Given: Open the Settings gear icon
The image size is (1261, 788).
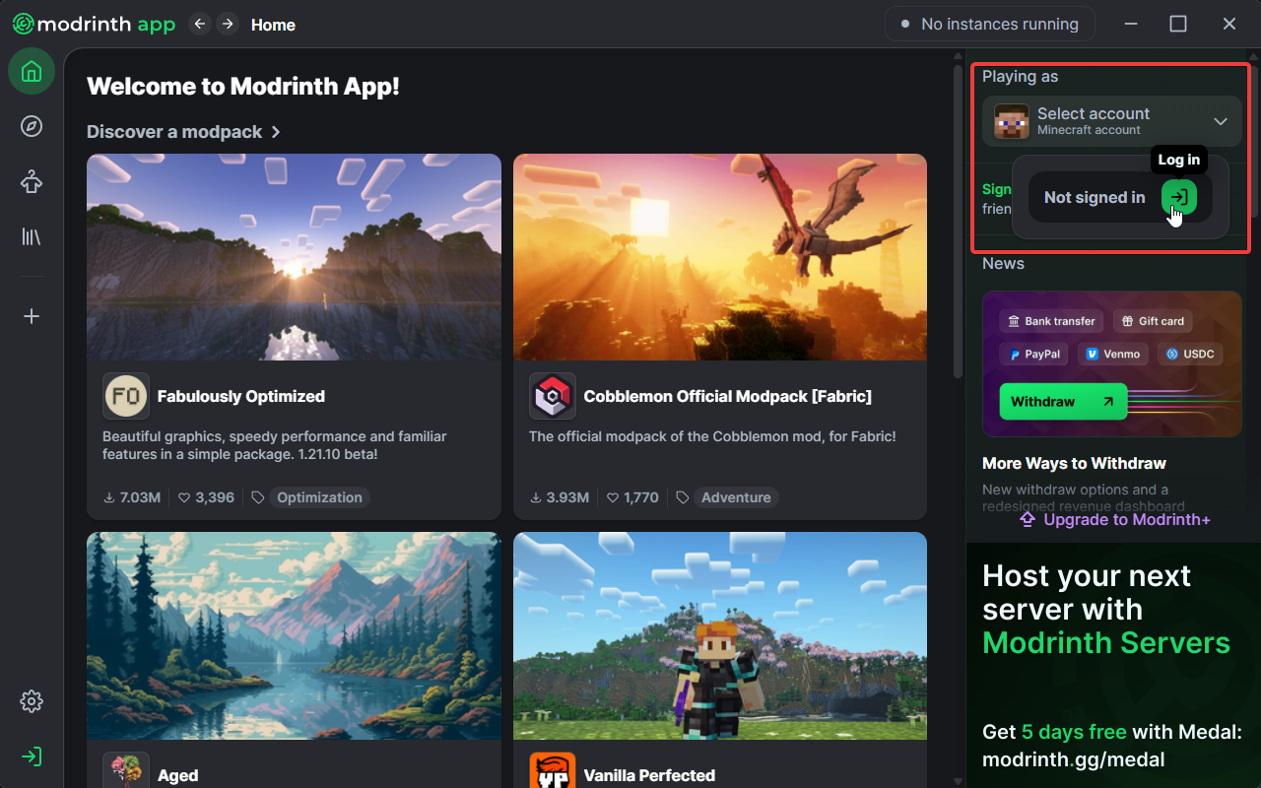Looking at the screenshot, I should tap(32, 701).
